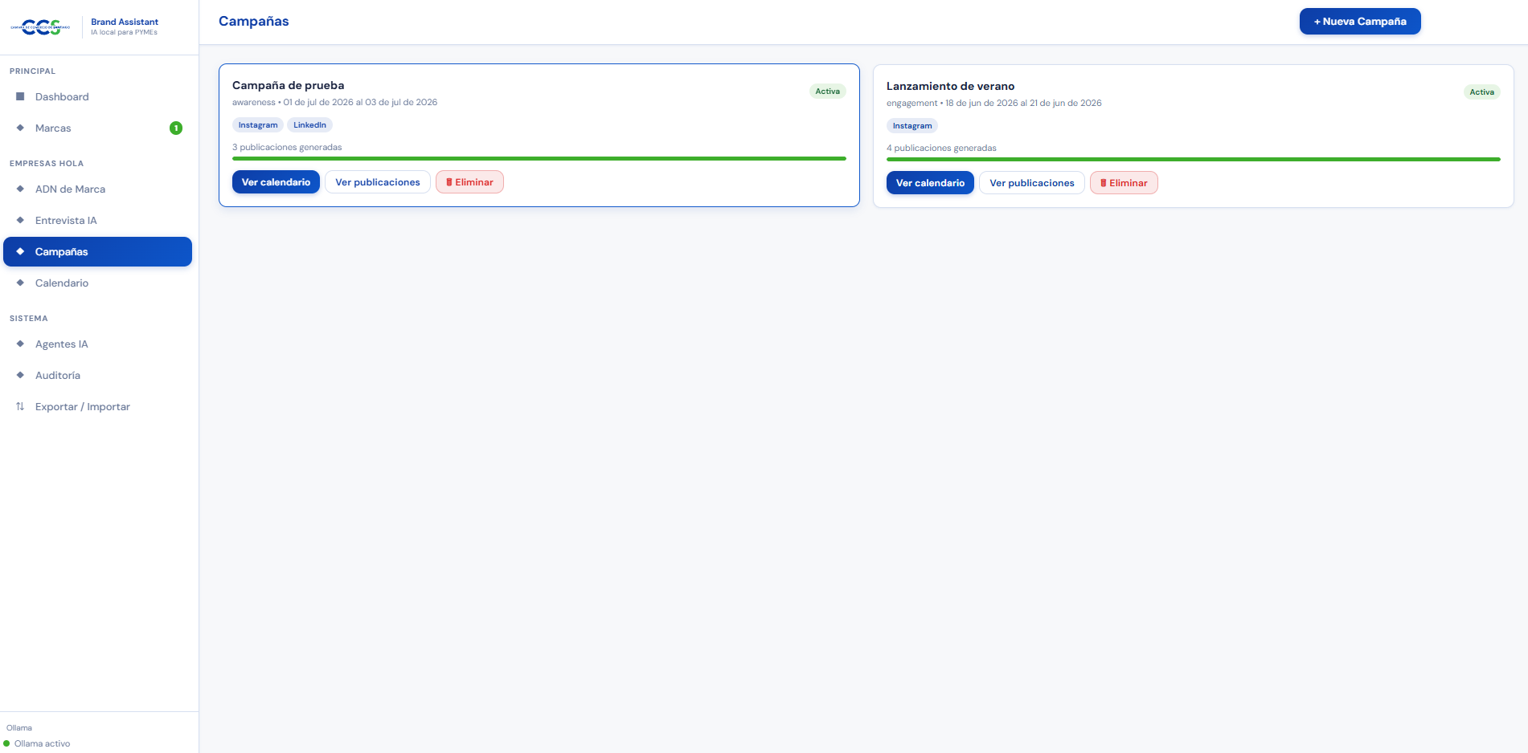Create a new campaign with Nueva Campaña
This screenshot has width=1528, height=753.
coord(1360,22)
